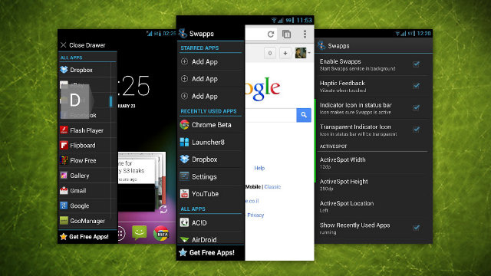Open Google+ share plus button

(x=285, y=53)
